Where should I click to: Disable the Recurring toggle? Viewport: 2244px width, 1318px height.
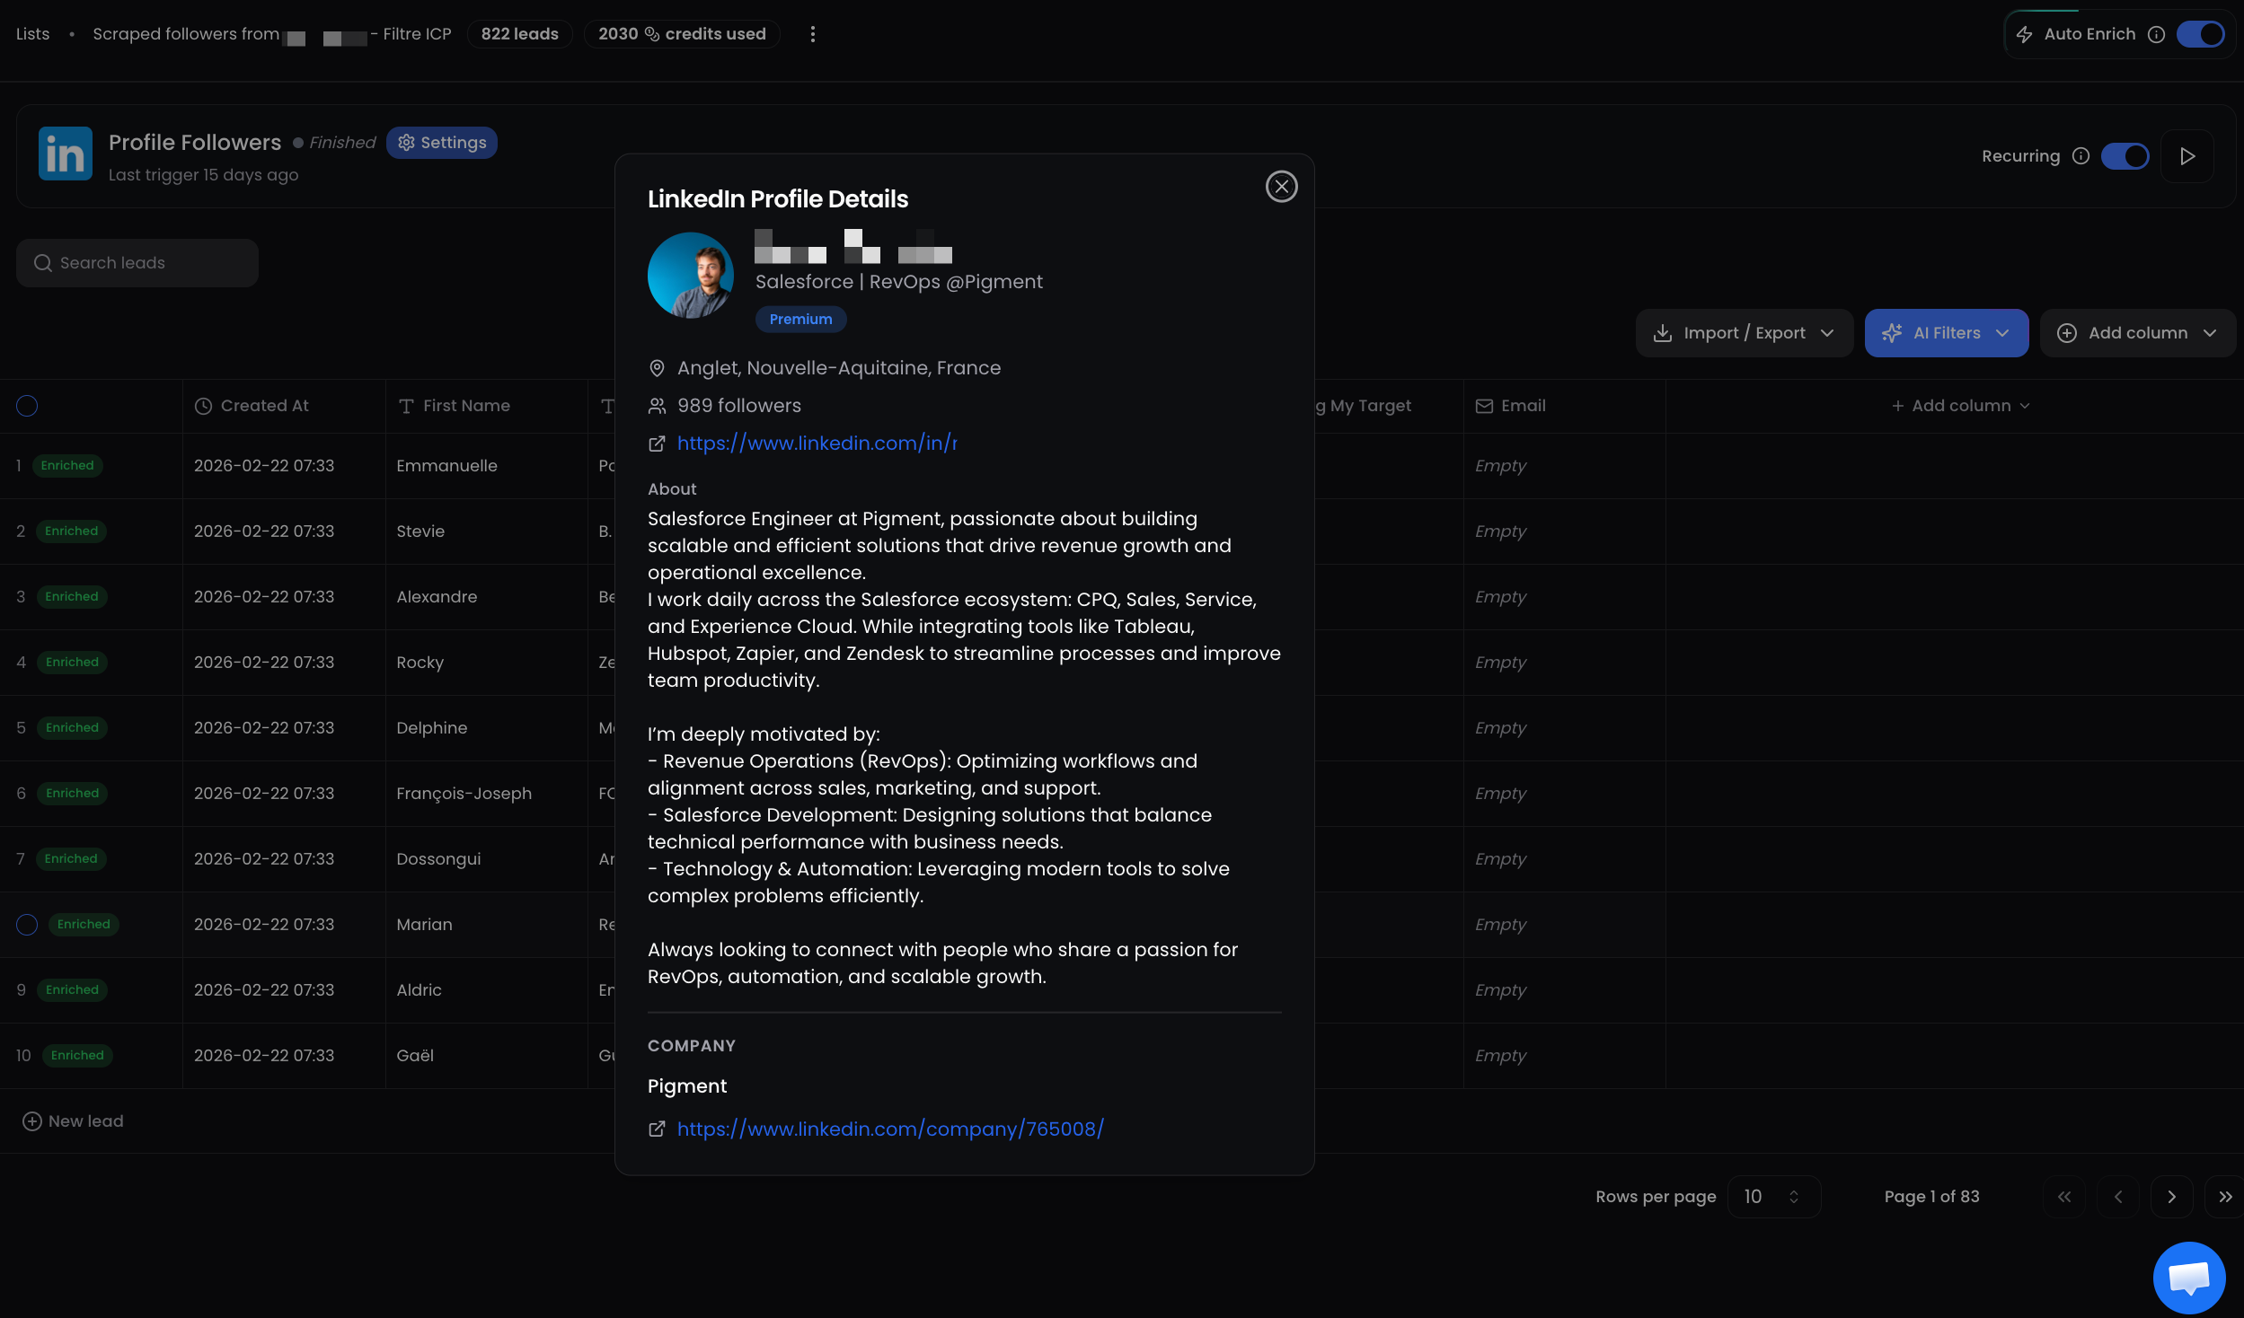2125,156
